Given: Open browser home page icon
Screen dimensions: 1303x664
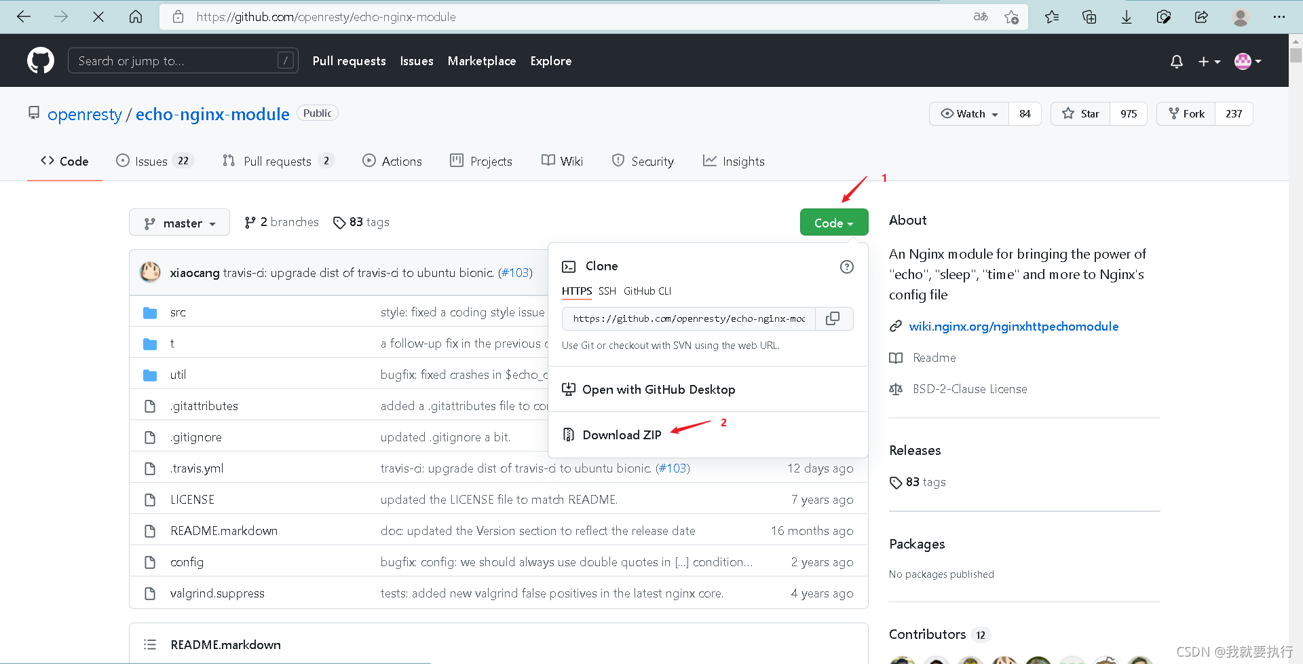Looking at the screenshot, I should pyautogui.click(x=136, y=17).
